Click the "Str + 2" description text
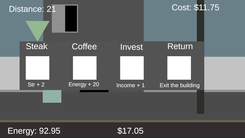Image resolution: width=245 pixels, height=138 pixels. coord(36,85)
